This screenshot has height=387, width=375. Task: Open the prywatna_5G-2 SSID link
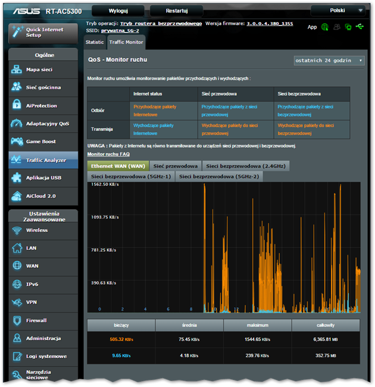pyautogui.click(x=120, y=30)
